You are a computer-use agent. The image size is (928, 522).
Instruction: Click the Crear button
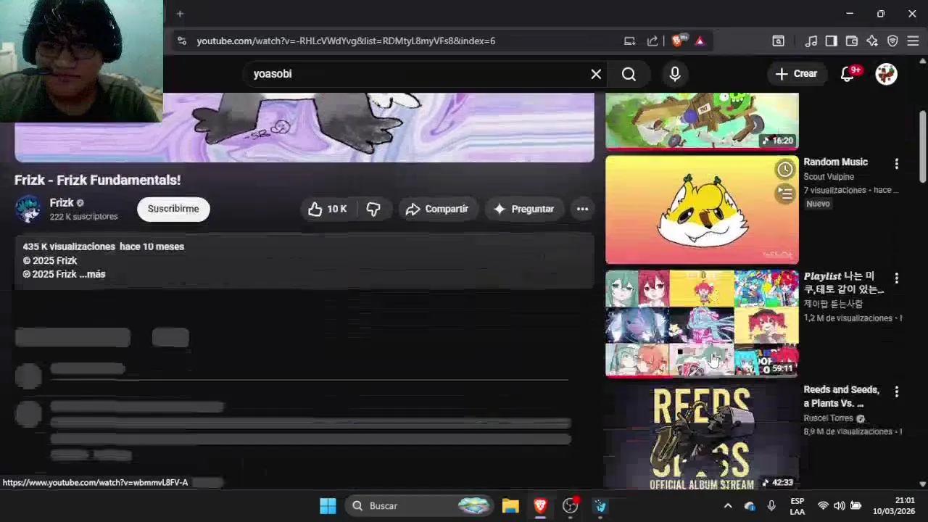click(796, 73)
